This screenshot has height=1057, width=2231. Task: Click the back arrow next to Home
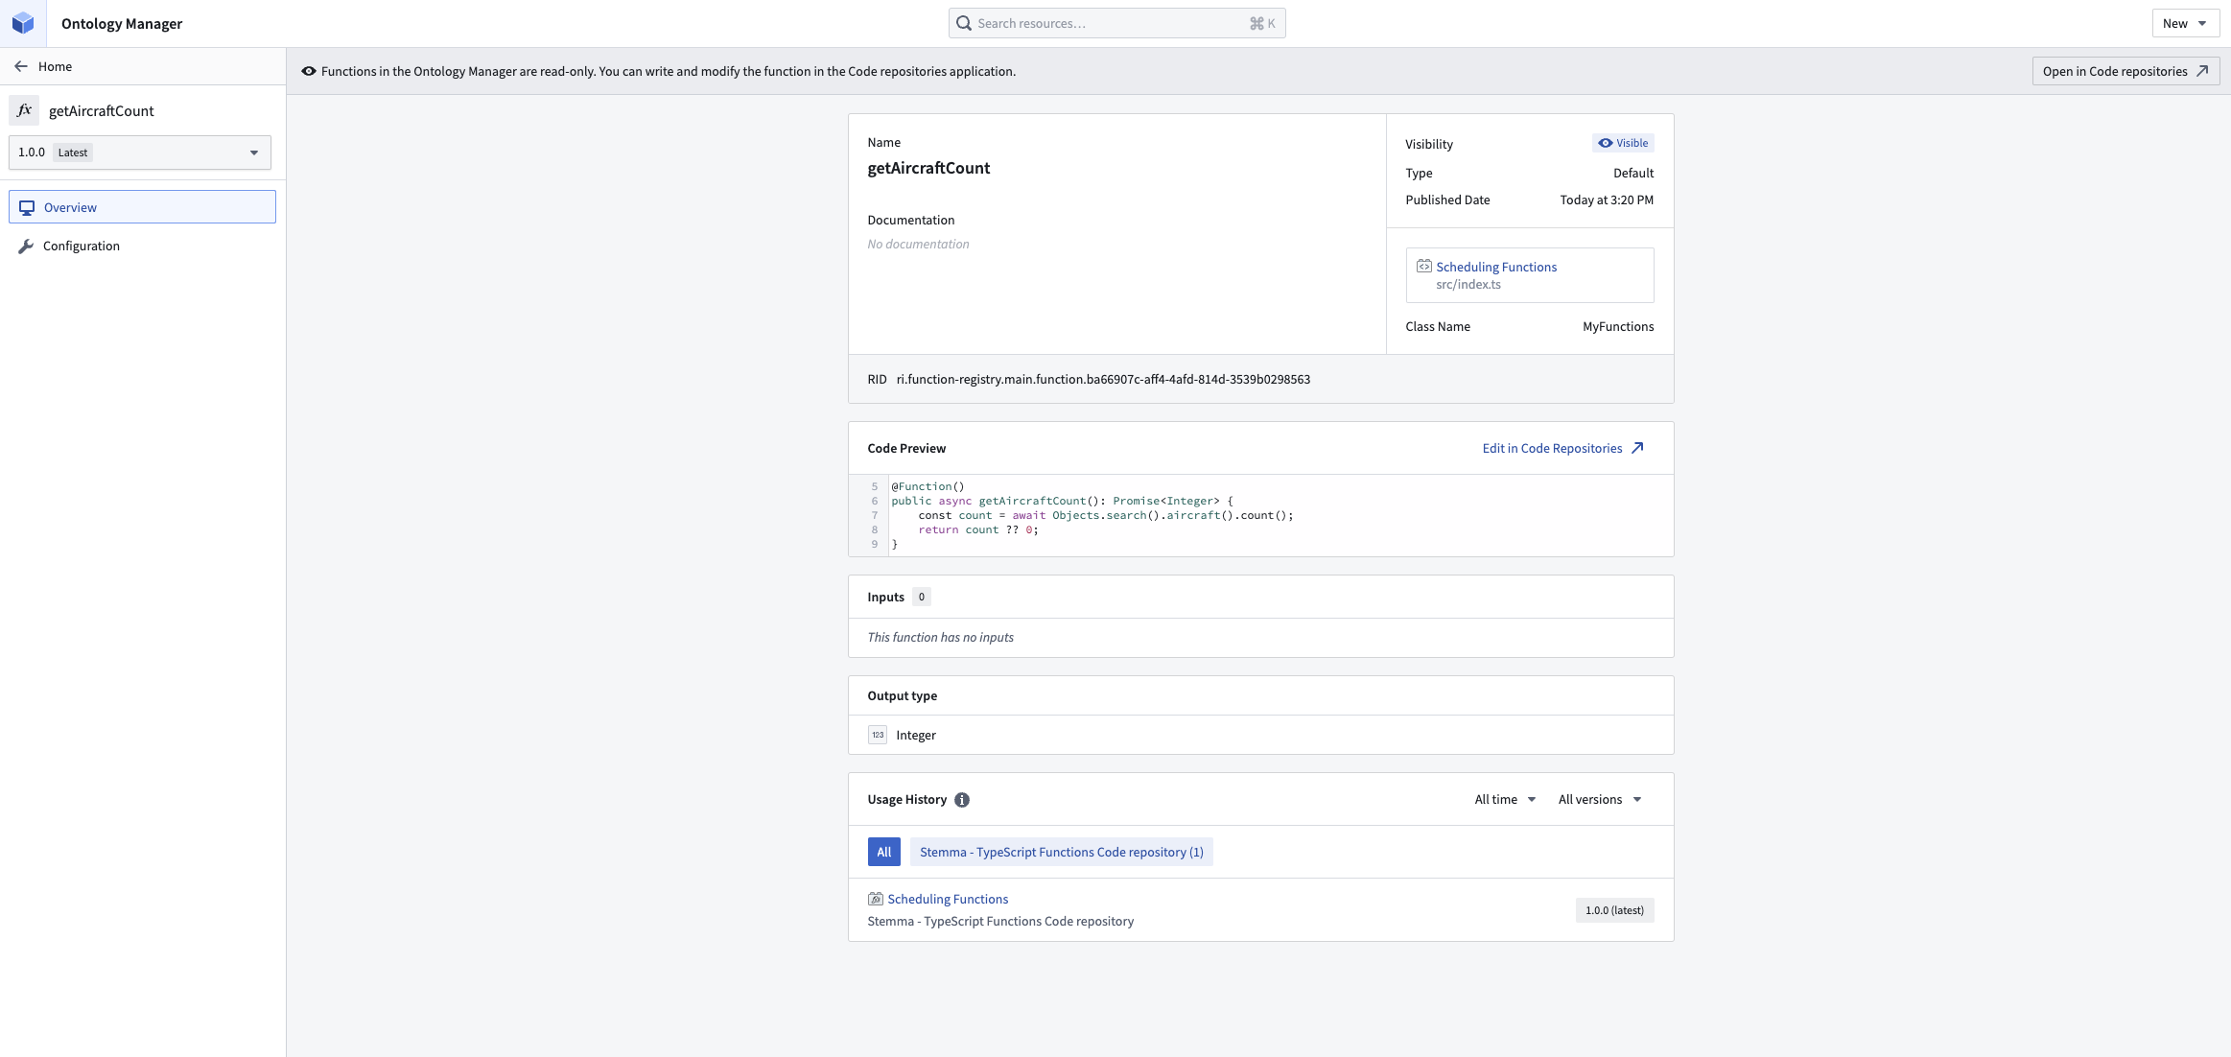pyautogui.click(x=21, y=66)
